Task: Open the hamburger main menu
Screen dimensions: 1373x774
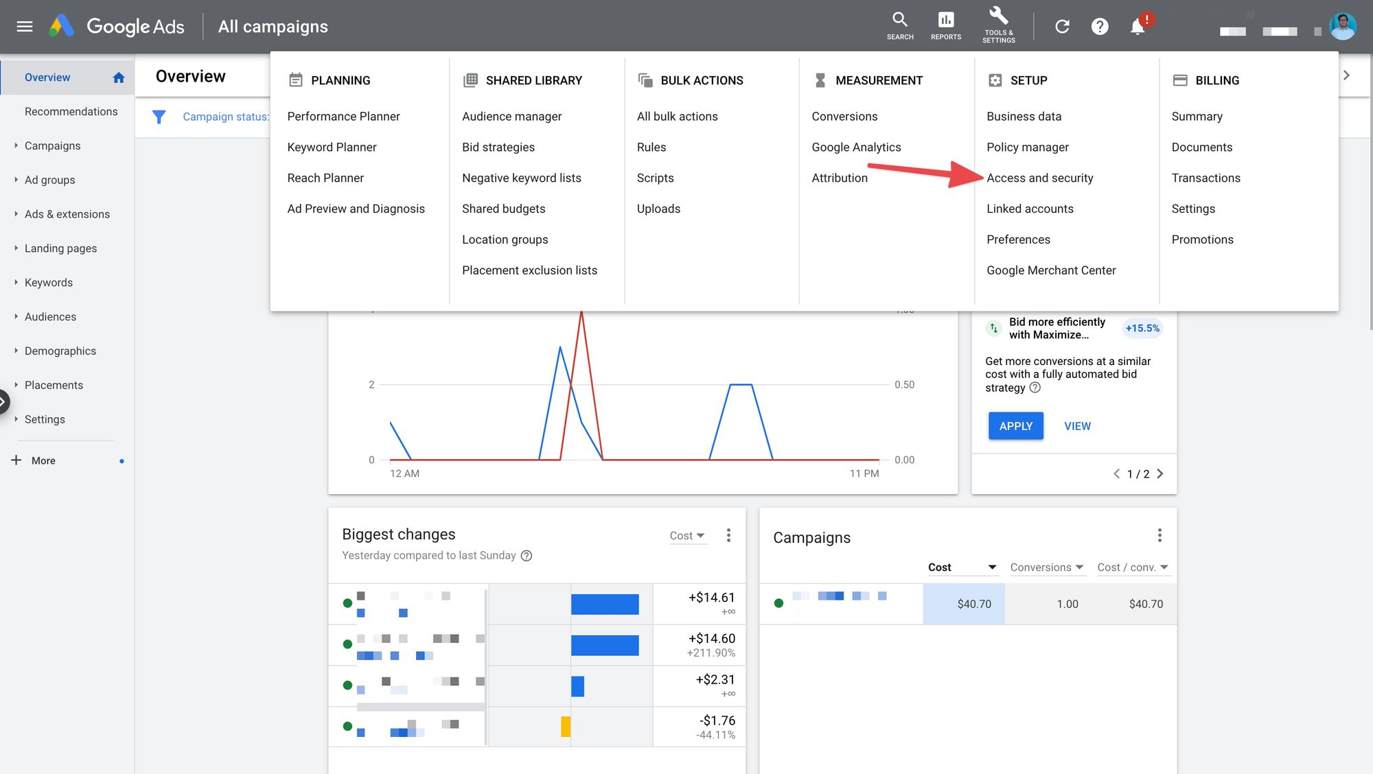Action: (25, 27)
